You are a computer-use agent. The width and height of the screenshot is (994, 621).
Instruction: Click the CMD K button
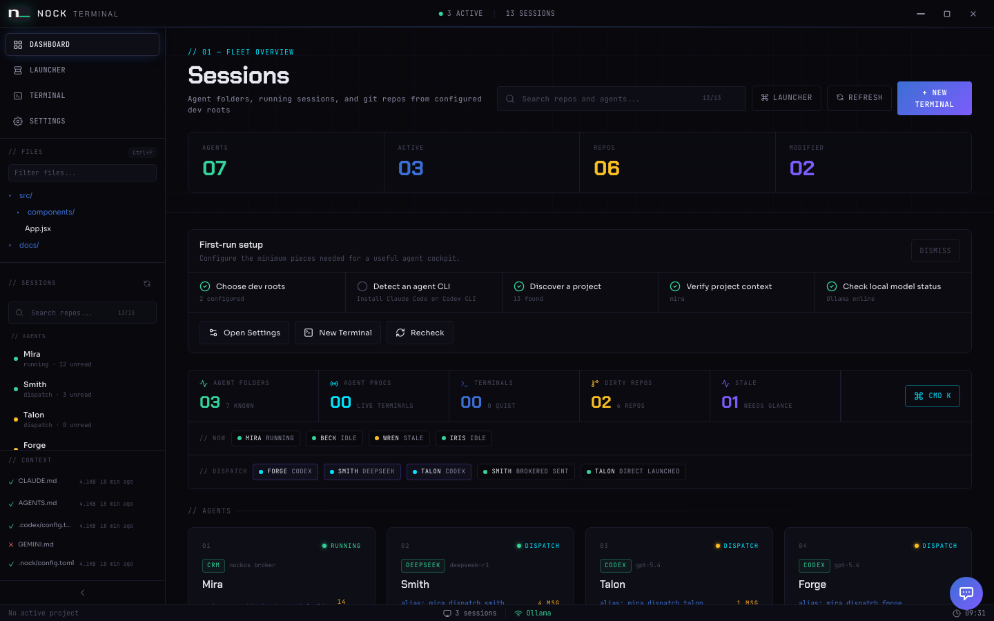(x=933, y=396)
